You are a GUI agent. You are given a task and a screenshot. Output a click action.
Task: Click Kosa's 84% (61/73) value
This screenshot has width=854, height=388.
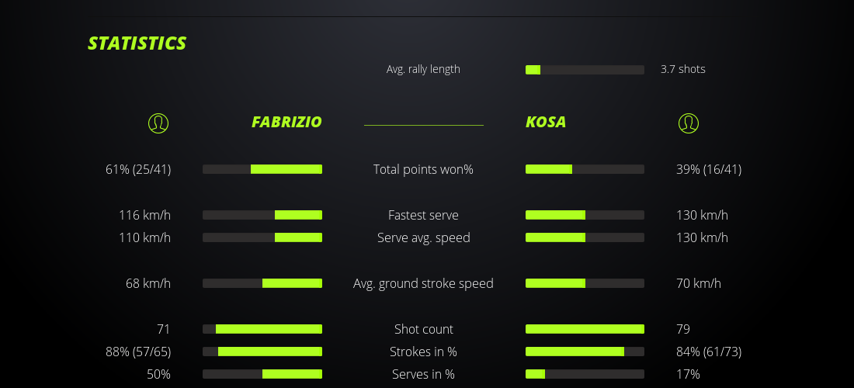click(x=709, y=352)
